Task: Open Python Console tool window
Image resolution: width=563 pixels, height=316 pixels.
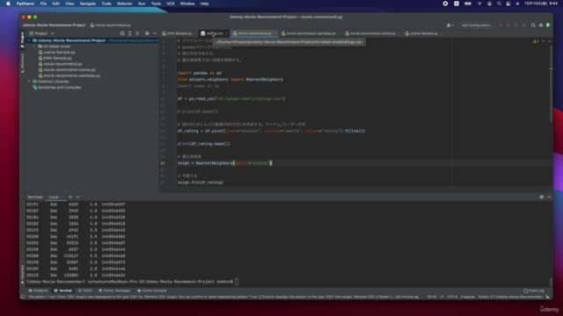Action: pos(152,291)
